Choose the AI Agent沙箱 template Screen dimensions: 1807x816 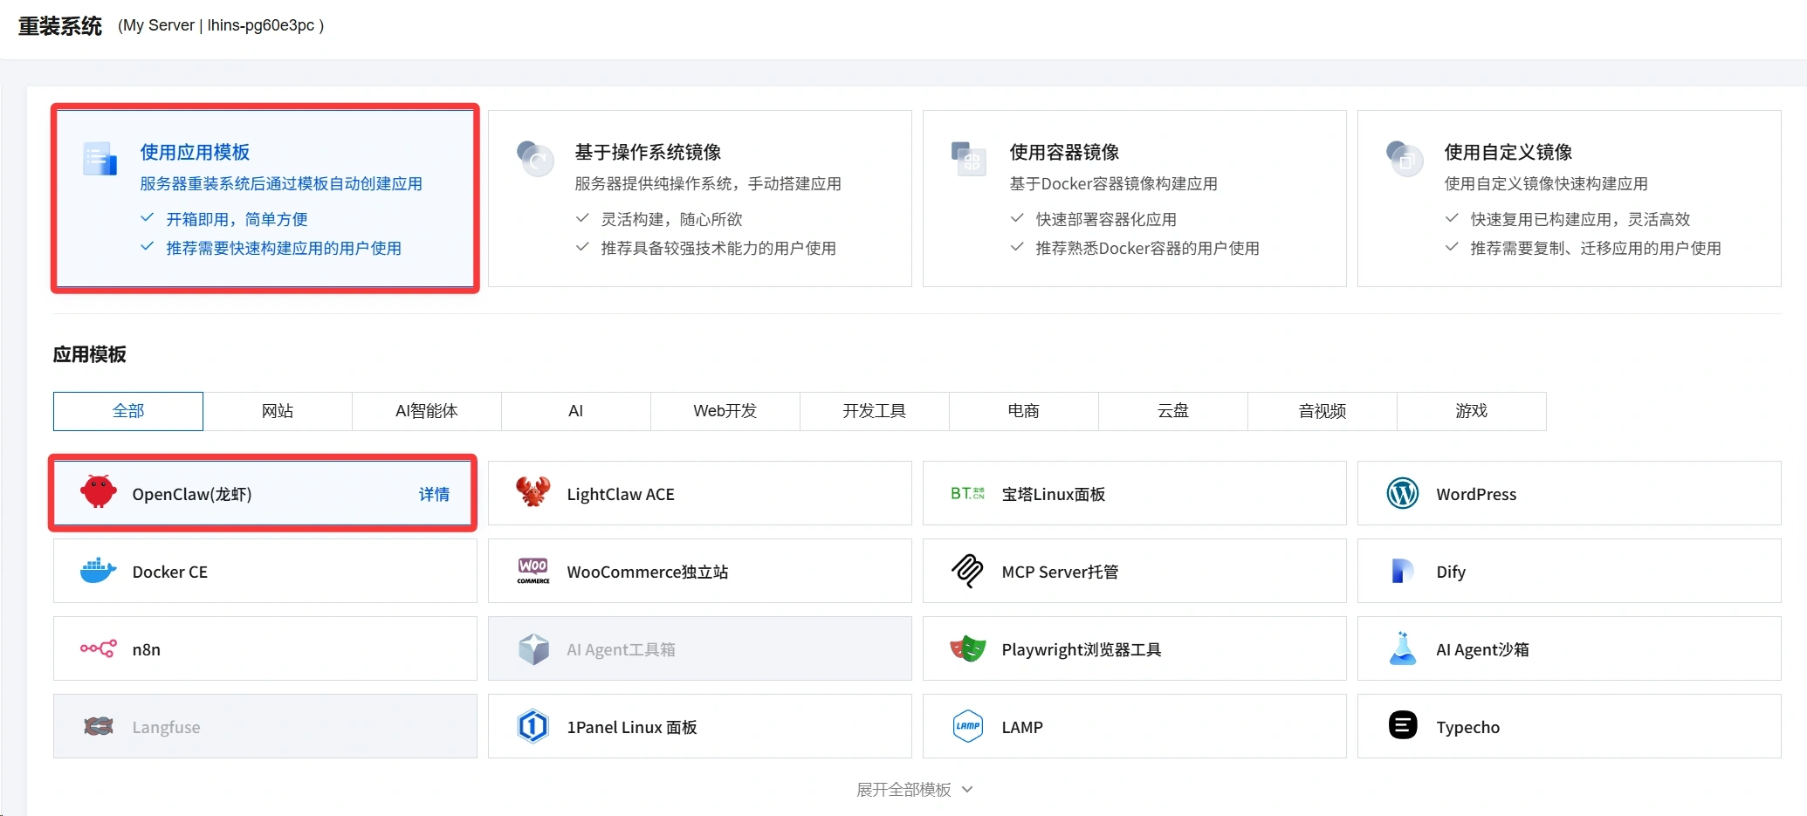point(1569,648)
